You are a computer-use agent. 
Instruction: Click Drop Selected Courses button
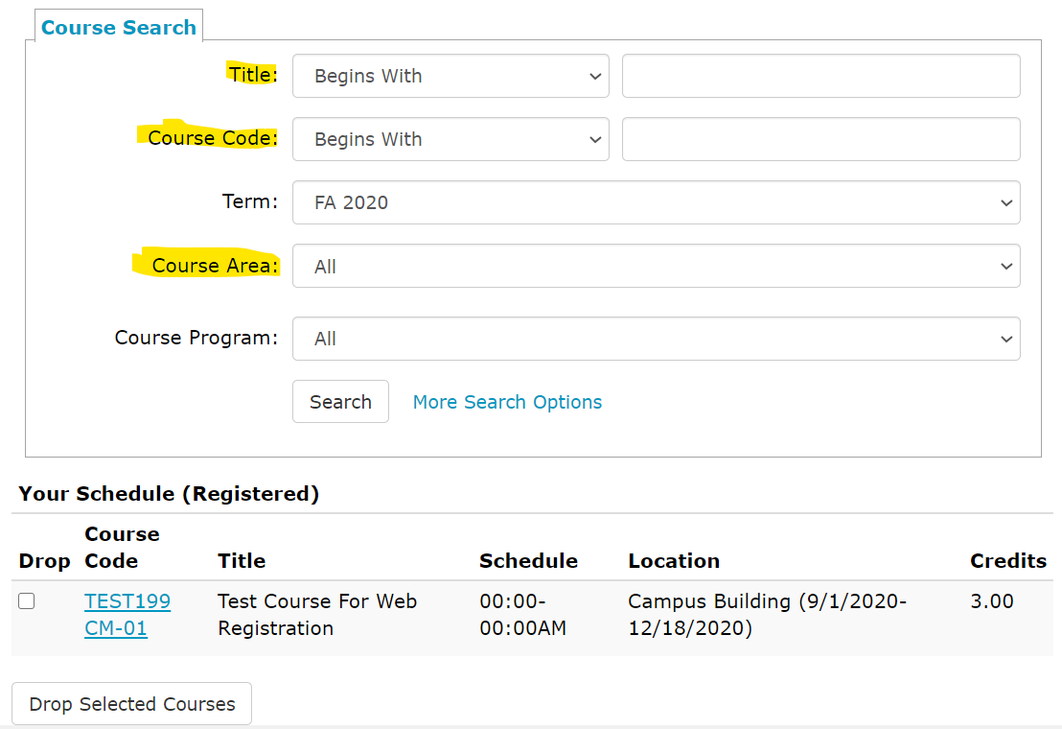tap(131, 704)
